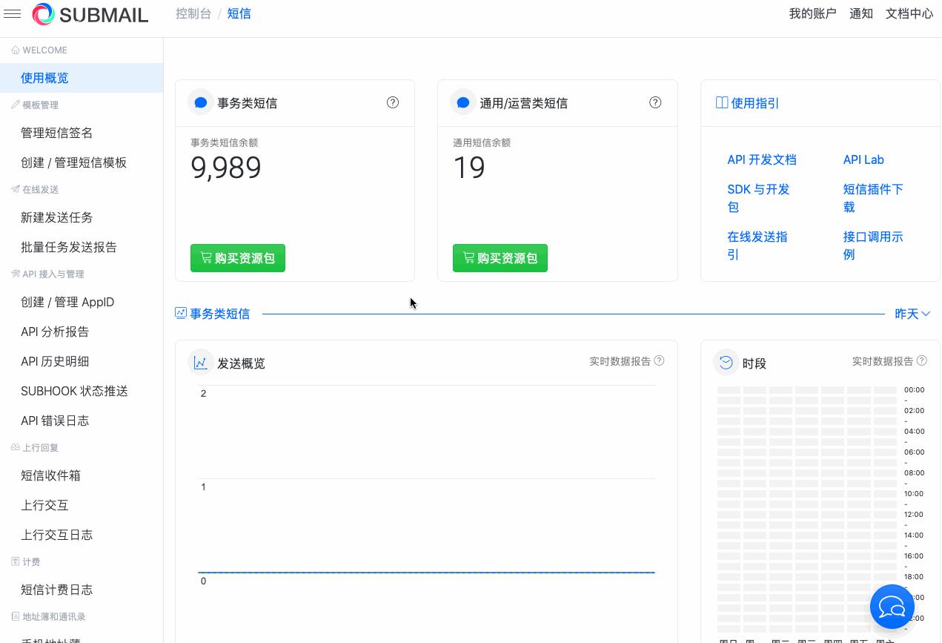
Task: Click the blue message bubble on 事务类短信 card
Action: click(201, 102)
